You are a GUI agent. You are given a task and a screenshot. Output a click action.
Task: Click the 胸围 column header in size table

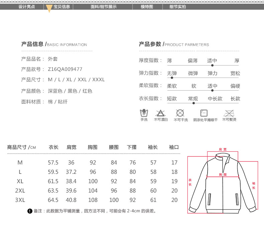93,147
